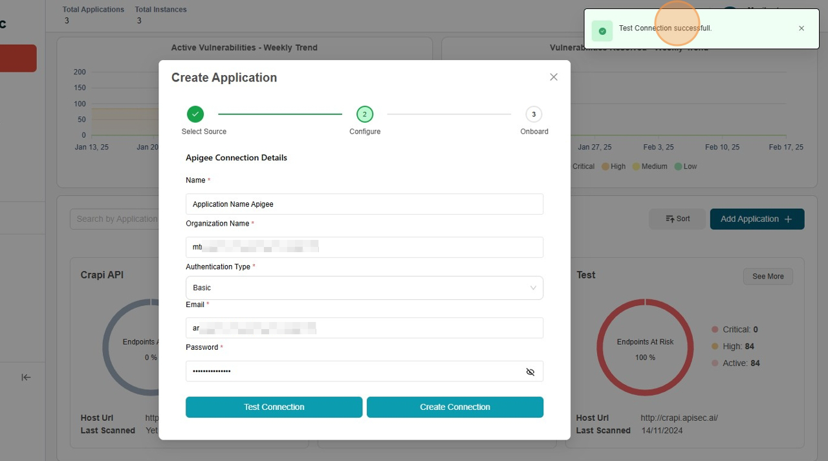Screen dimensions: 828x461
Task: Click inside the Password field
Action: (353, 372)
